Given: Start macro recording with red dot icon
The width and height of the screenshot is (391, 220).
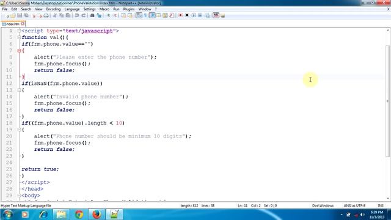Looking at the screenshot, I should click(180, 15).
